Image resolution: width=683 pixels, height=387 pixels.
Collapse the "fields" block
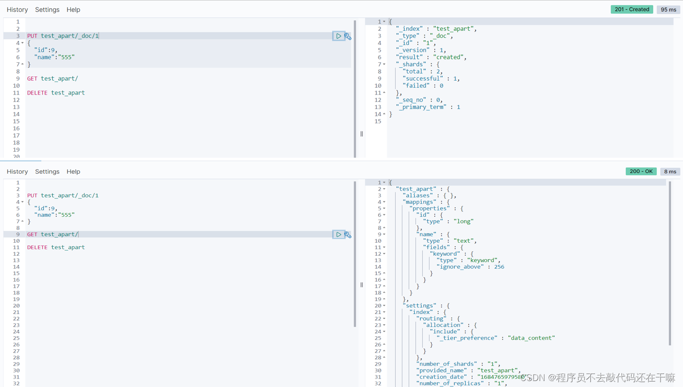(x=384, y=247)
